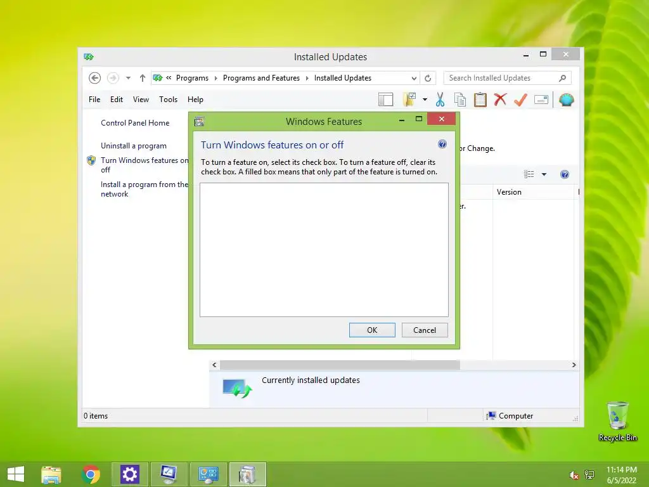The image size is (649, 487).
Task: Click the Programs breadcrumb
Action: (x=192, y=78)
